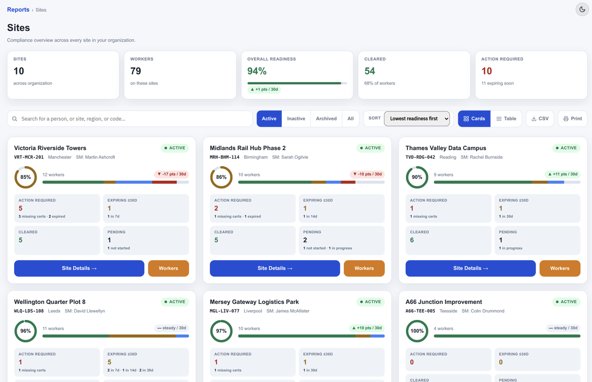Click '2 in 7d · 1 in 14d · 2 in 30d' text
Image resolution: width=592 pixels, height=382 pixels.
click(x=130, y=370)
